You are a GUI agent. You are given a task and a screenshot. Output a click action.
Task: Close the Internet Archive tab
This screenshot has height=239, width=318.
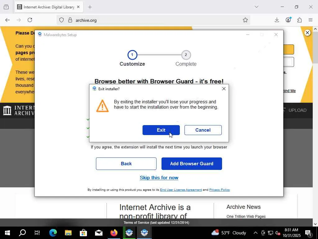(x=78, y=7)
